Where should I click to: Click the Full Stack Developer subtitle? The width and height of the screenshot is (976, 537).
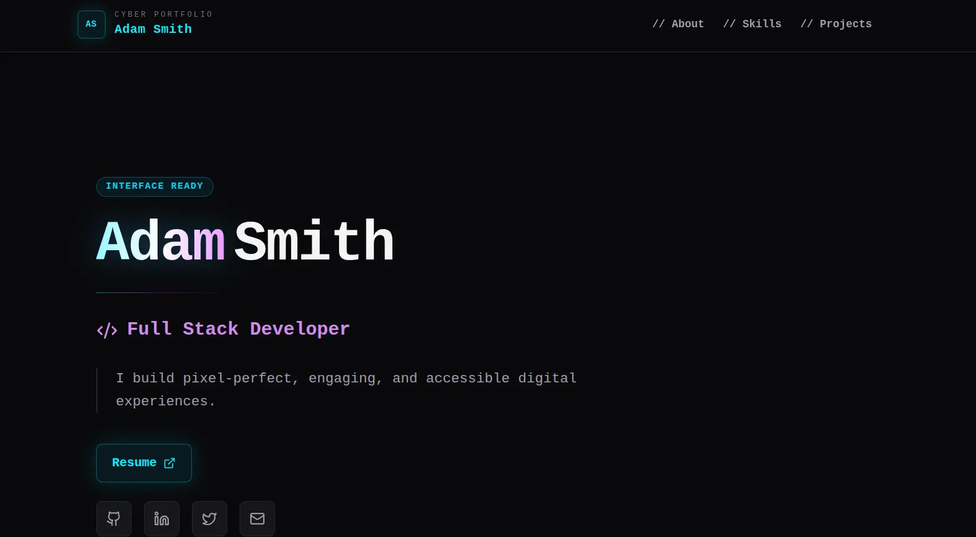[x=238, y=329]
